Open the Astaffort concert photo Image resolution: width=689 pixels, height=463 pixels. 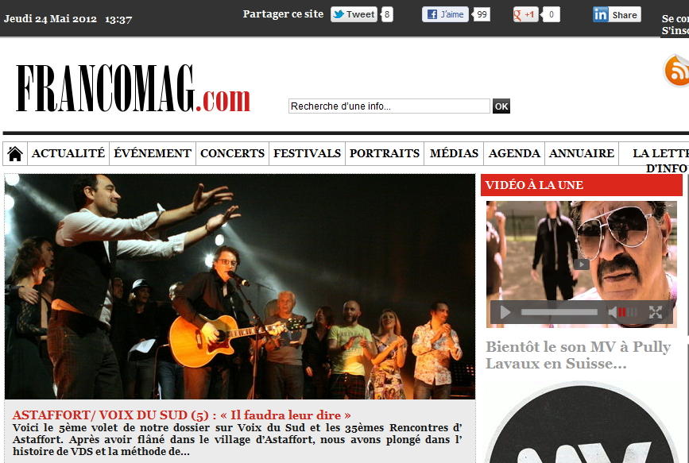pyautogui.click(x=240, y=287)
